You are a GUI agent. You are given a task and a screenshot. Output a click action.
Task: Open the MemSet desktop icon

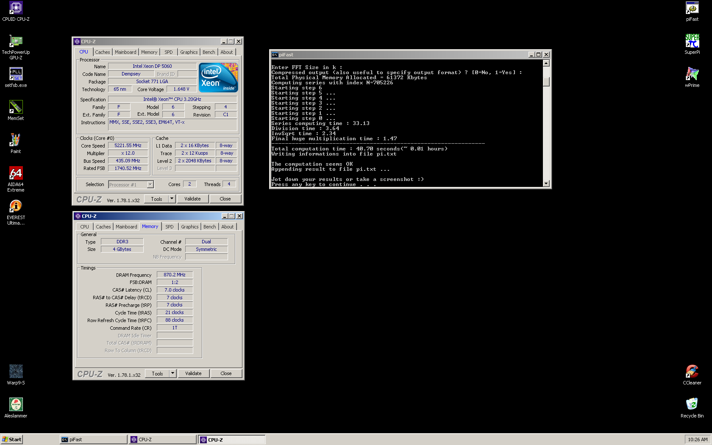(16, 111)
